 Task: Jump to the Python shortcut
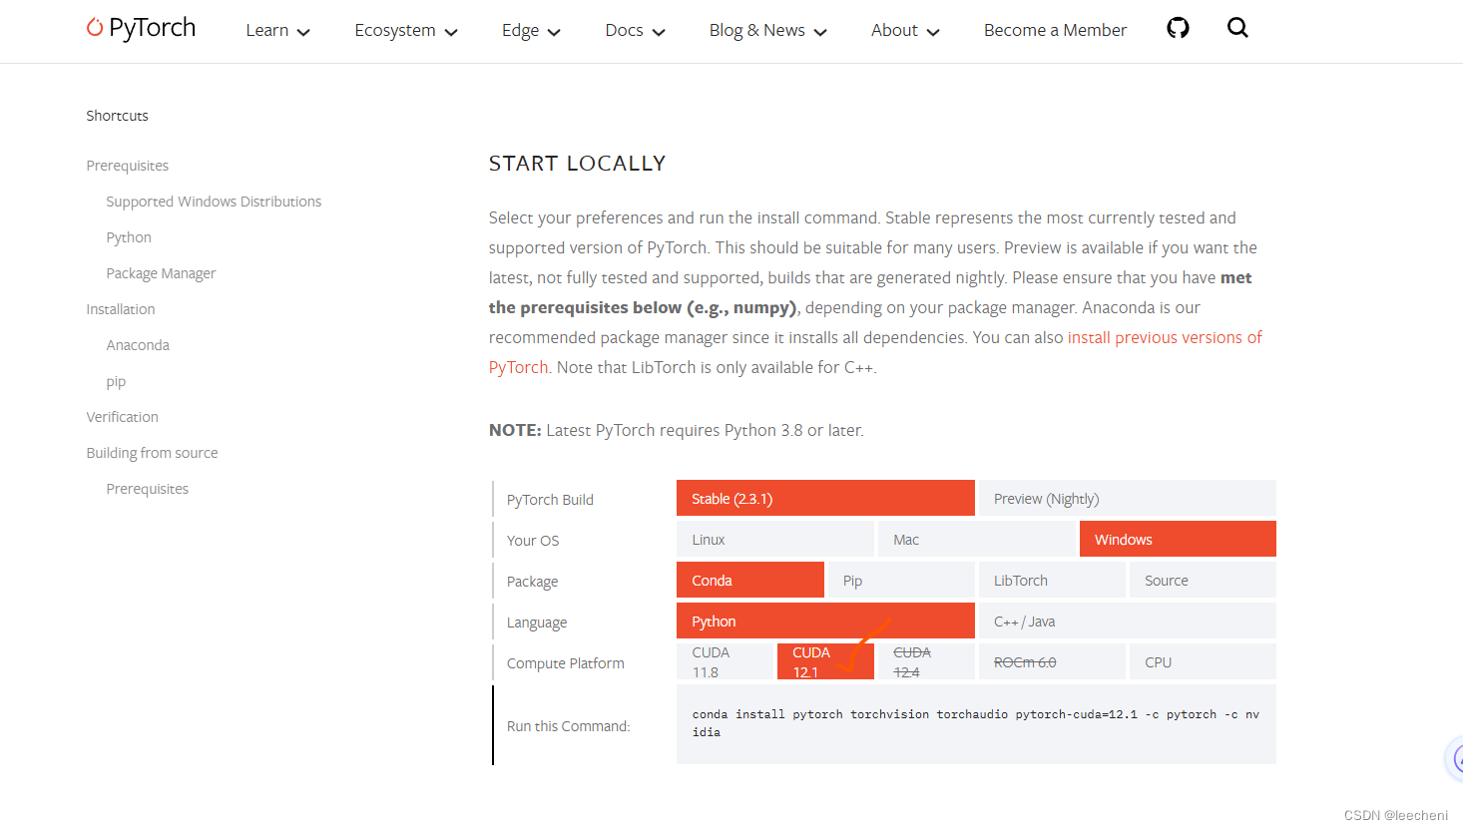pos(129,237)
